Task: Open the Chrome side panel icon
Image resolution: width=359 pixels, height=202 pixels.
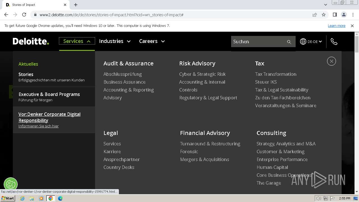Action: coord(335,15)
